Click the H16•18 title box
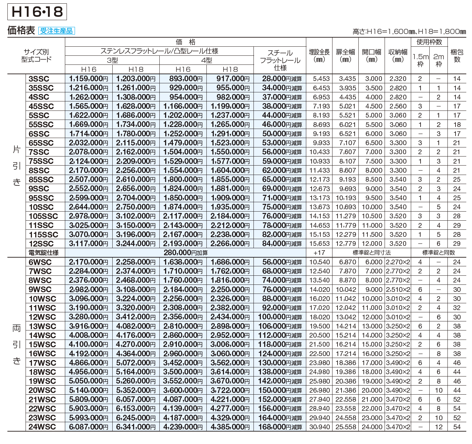The width and height of the screenshot is (472, 444). click(37, 12)
